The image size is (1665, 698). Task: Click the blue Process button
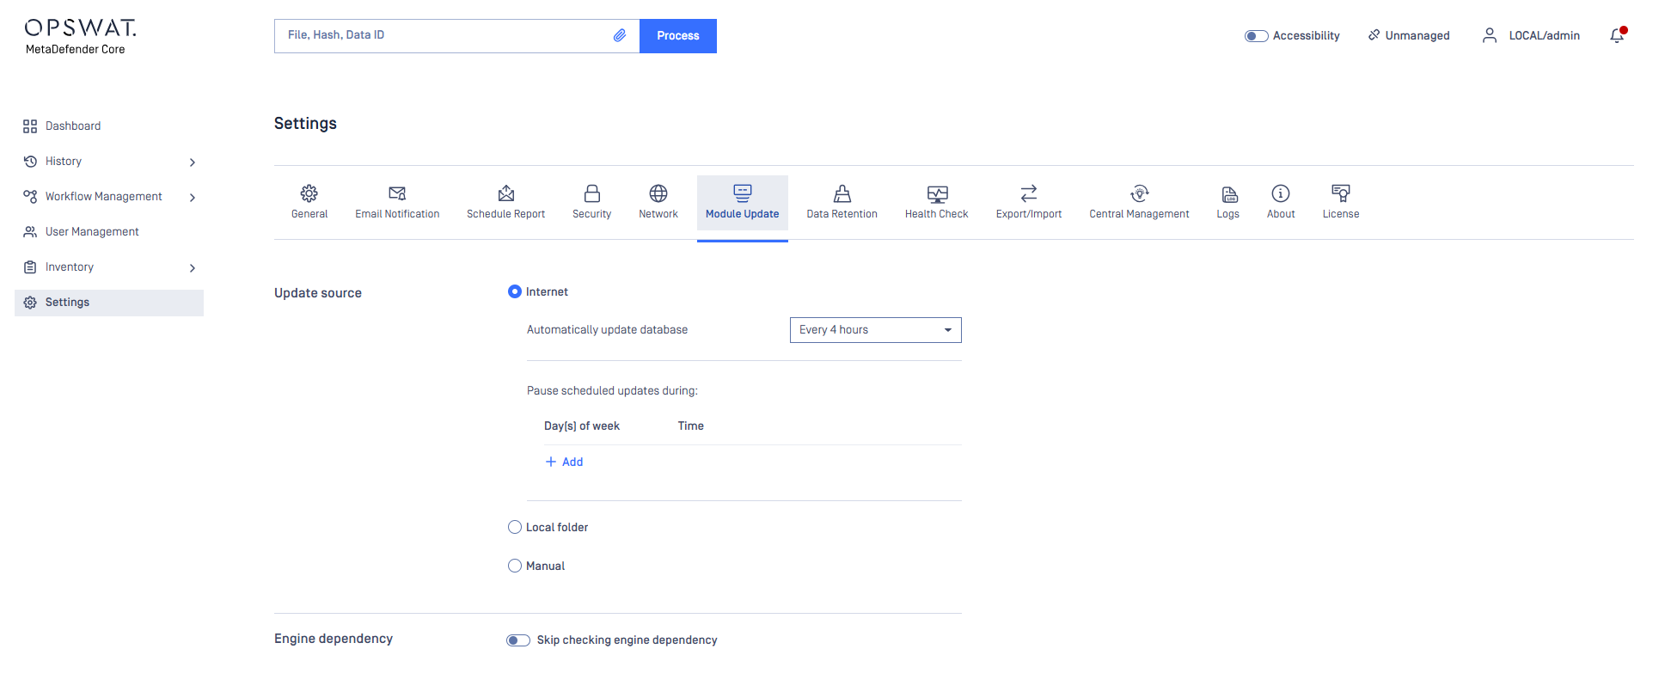[x=677, y=36]
